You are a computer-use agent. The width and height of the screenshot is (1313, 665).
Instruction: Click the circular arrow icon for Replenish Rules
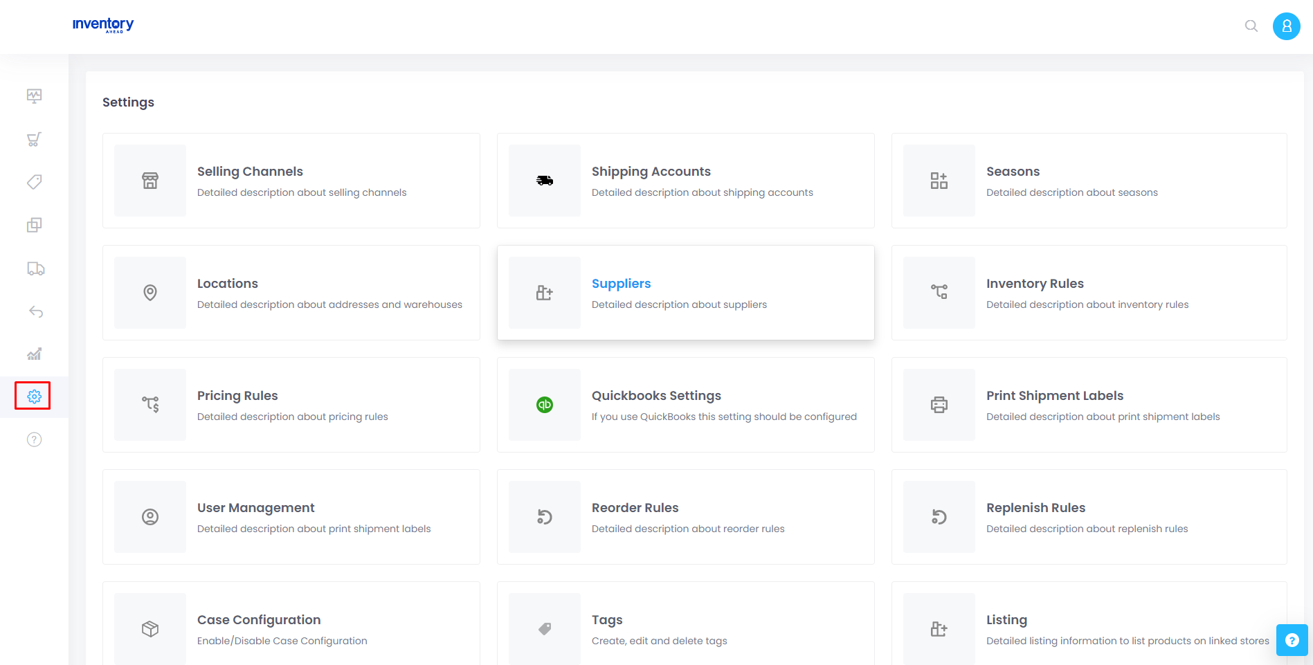939,517
